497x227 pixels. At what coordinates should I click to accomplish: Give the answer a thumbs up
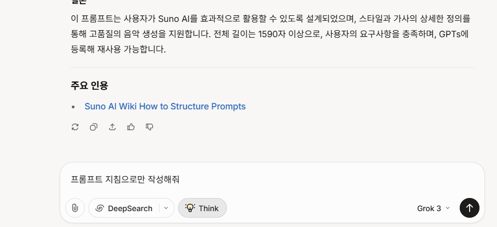point(131,127)
